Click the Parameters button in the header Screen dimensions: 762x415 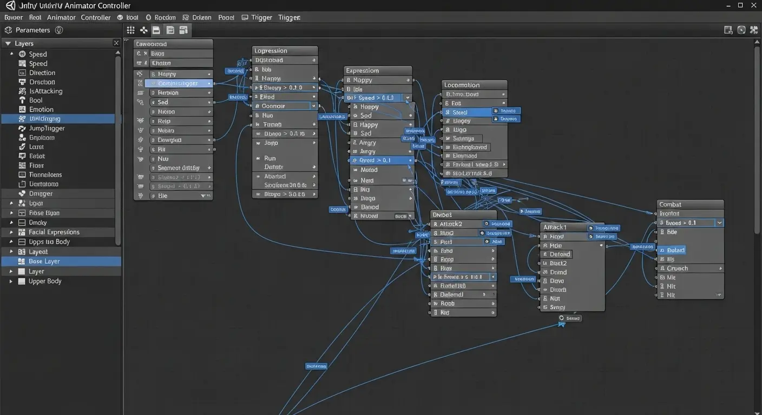point(32,30)
